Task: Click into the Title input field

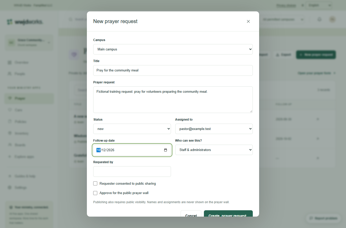Action: (x=173, y=70)
